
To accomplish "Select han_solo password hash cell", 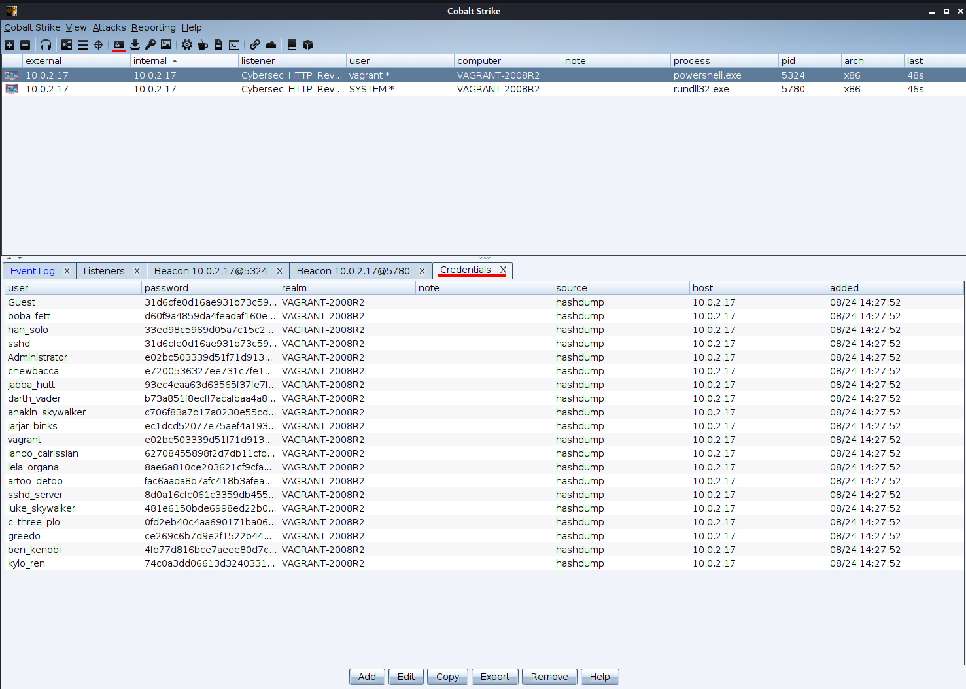I will pos(210,330).
